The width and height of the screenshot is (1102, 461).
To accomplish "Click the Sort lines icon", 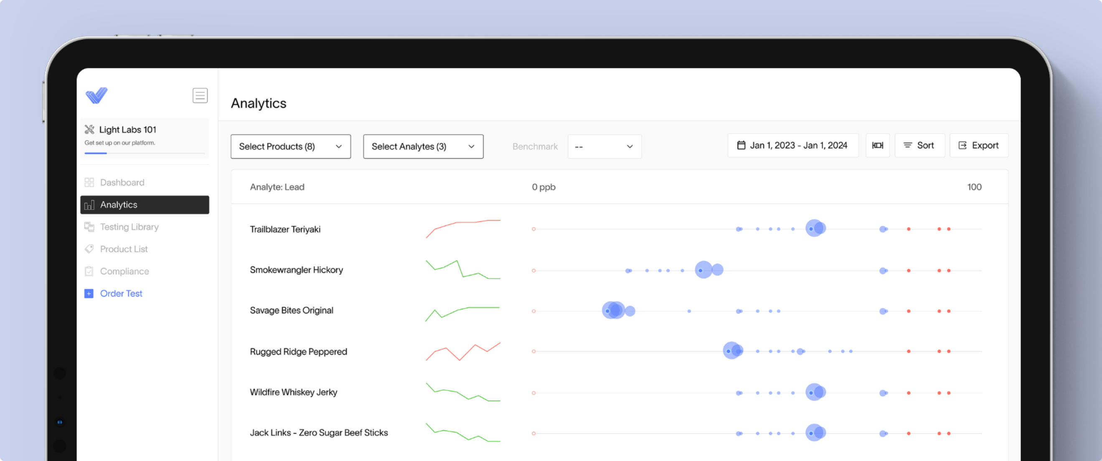I will pos(907,145).
